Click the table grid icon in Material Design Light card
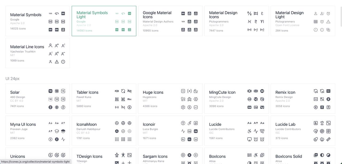Image resolution: width=342 pixels, height=164 pixels. 316,22
